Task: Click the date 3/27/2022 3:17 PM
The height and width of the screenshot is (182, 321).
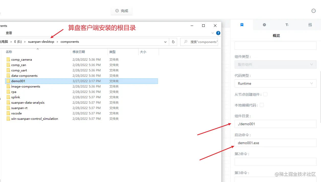Action: (86, 81)
